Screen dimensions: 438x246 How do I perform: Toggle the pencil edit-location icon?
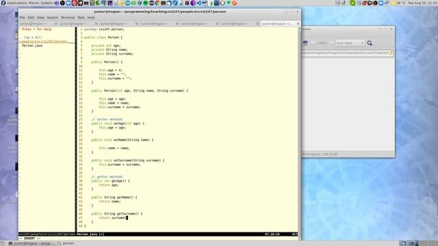point(391,53)
